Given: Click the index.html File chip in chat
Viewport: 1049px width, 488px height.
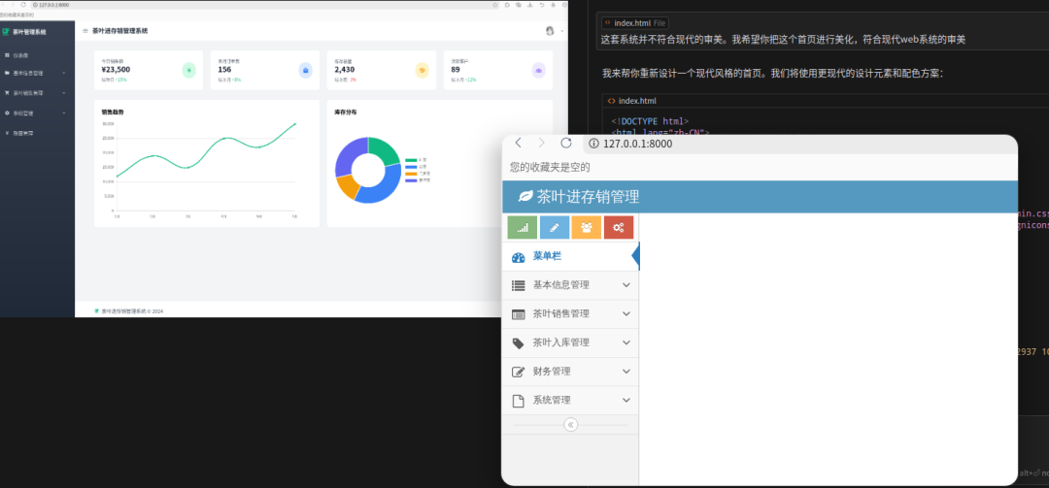Looking at the screenshot, I should (635, 22).
